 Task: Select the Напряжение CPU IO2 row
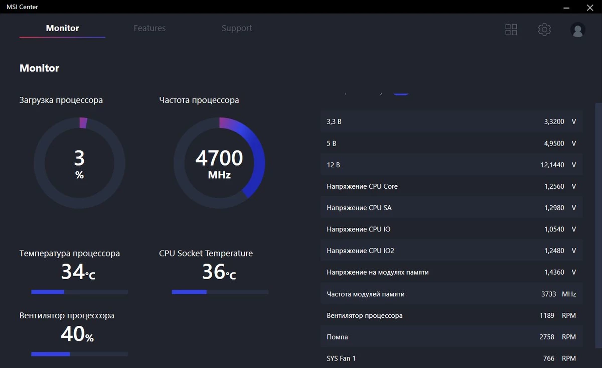(452, 251)
